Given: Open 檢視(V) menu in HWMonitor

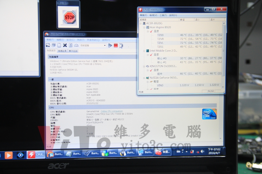Looking at the screenshot, I should [x=153, y=15].
